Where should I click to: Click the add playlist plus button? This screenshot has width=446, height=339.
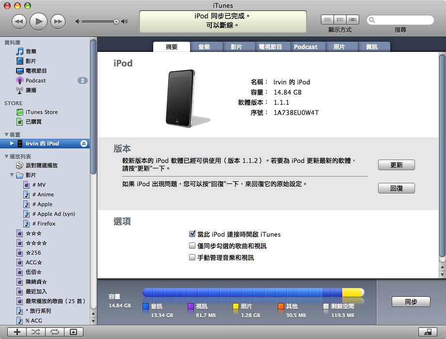(x=17, y=332)
